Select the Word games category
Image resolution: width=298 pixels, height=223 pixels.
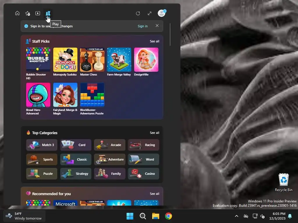(143, 159)
